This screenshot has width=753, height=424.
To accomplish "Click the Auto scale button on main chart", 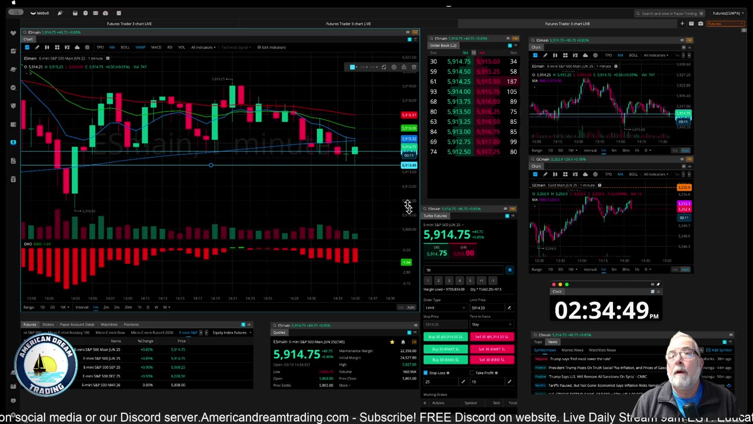I will (x=411, y=307).
